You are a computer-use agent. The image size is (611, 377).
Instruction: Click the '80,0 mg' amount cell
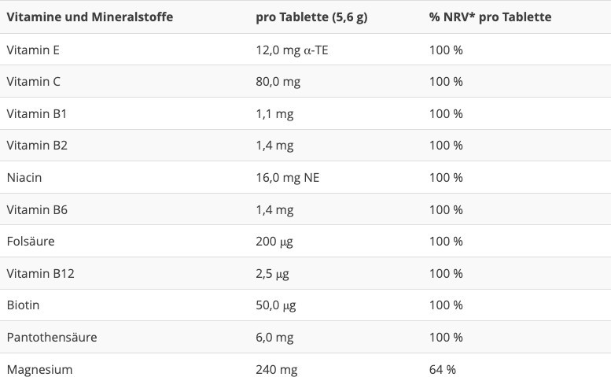278,81
